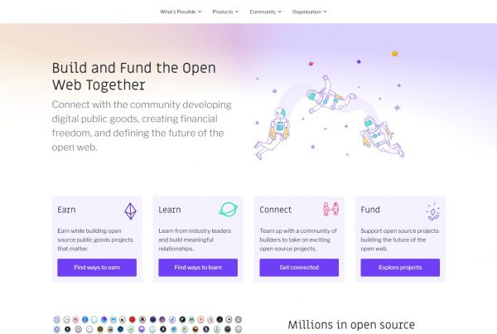Click the blue circular logo with white f

(x=85, y=319)
